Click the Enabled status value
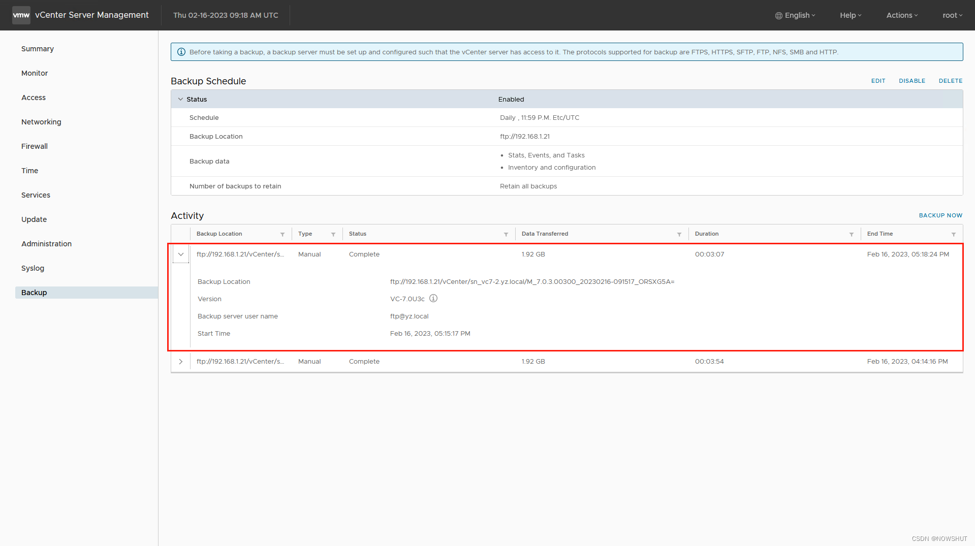975x546 pixels. pos(511,100)
